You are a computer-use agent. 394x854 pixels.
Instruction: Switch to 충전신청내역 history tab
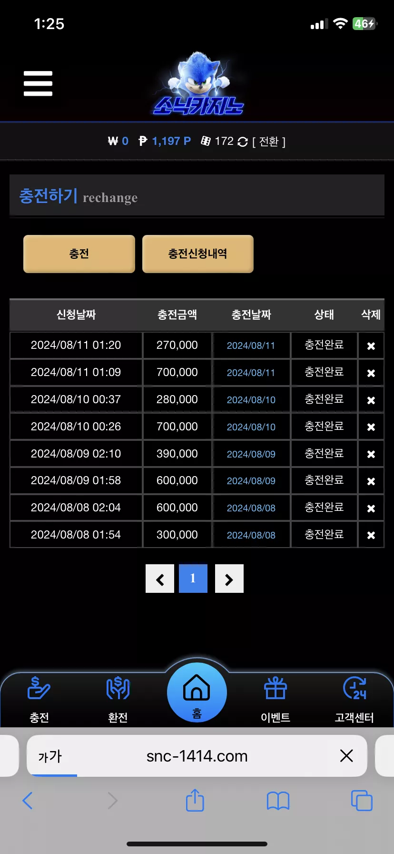pos(197,254)
